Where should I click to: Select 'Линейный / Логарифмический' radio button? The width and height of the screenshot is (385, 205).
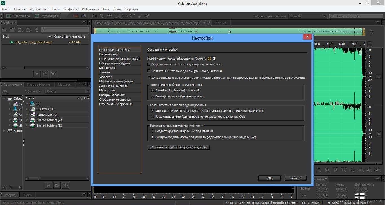click(x=152, y=90)
